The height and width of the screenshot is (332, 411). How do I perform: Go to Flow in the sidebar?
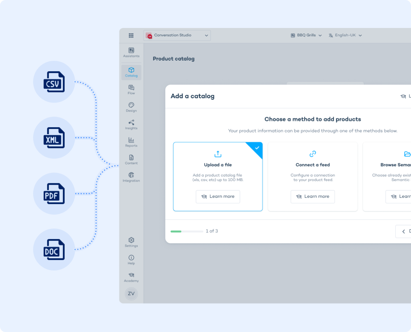pyautogui.click(x=131, y=90)
